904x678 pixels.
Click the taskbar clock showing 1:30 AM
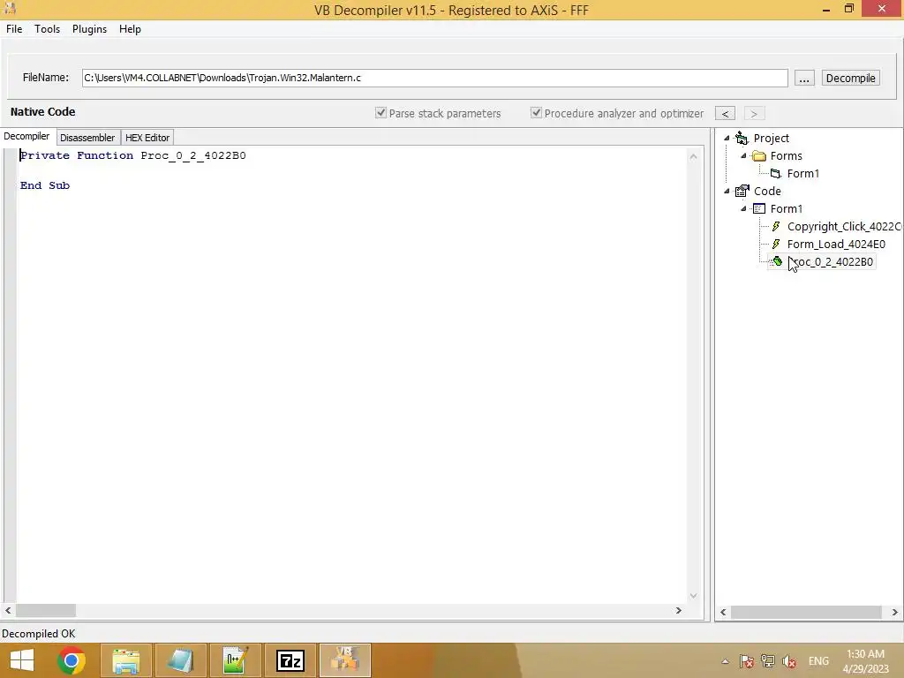tap(865, 661)
